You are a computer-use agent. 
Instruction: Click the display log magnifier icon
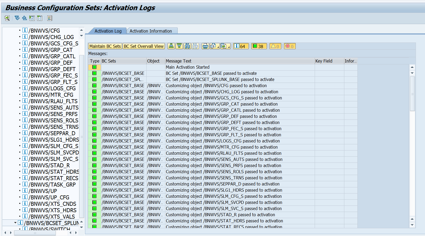point(7,18)
